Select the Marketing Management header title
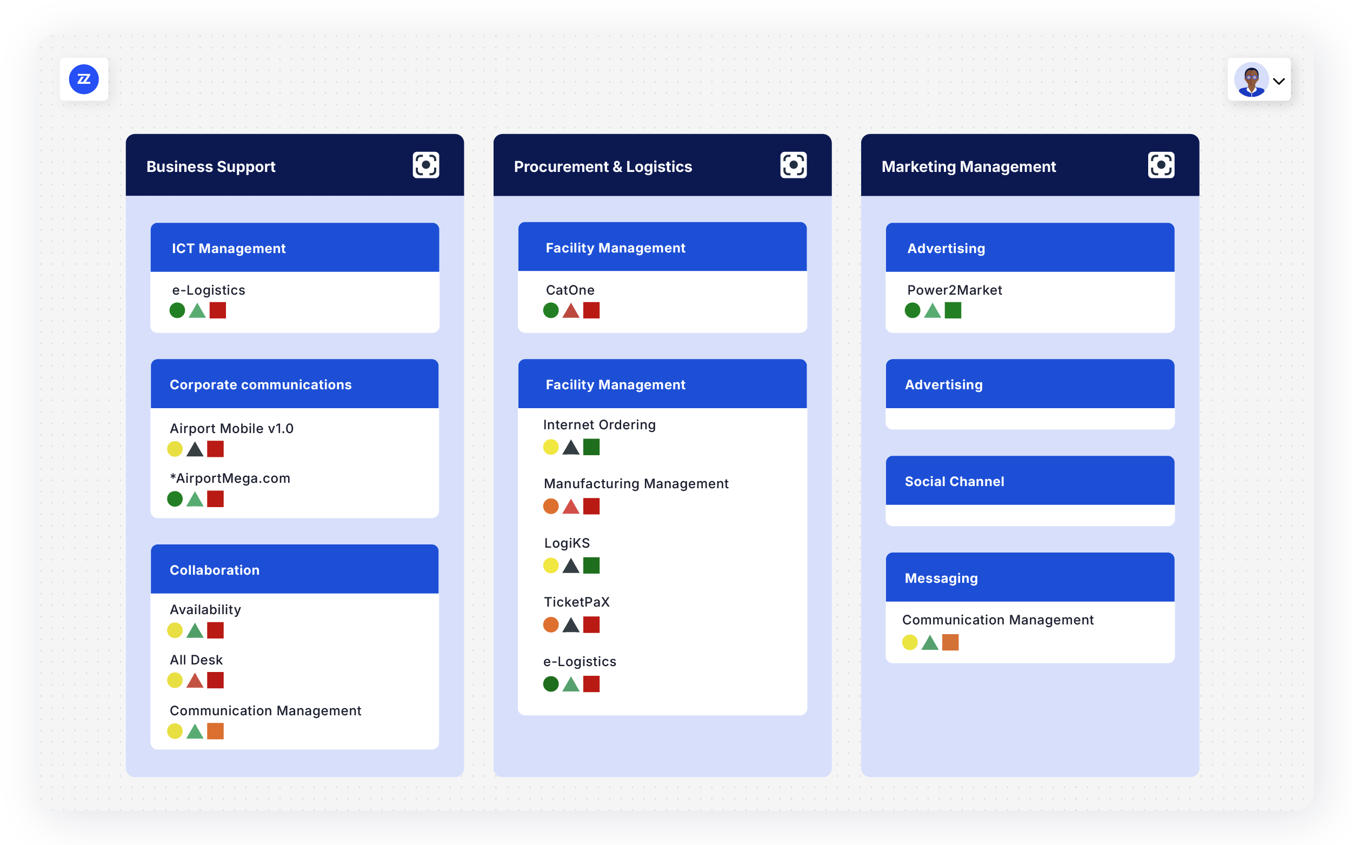The width and height of the screenshot is (1352, 845). 968,167
